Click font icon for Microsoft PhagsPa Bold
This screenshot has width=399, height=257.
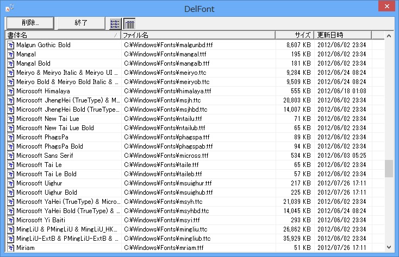11,146
